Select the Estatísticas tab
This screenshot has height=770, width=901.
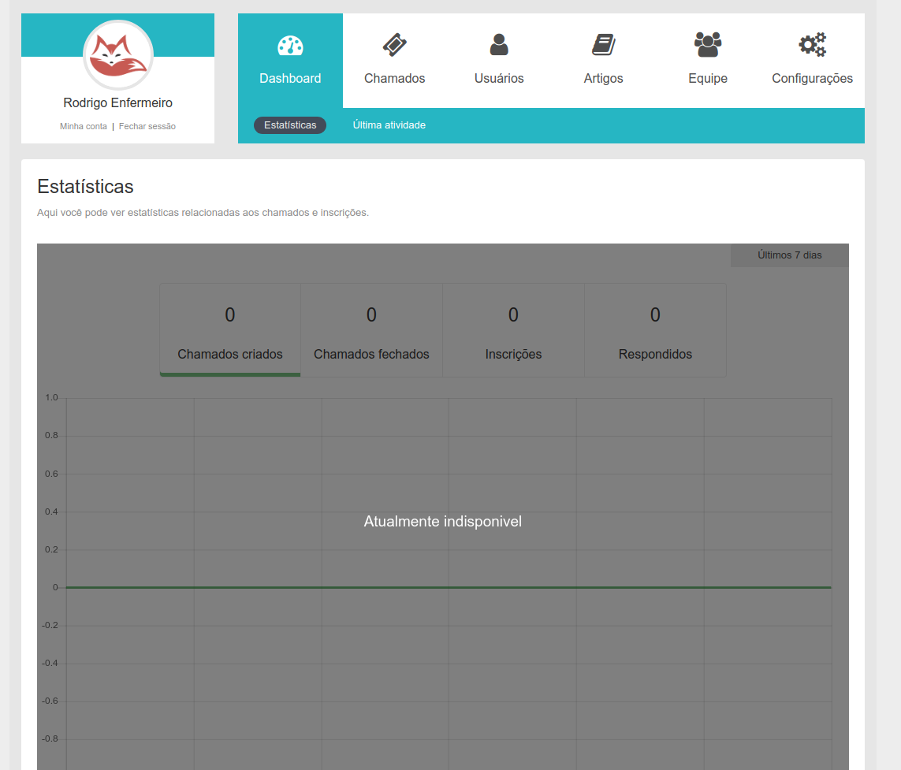[290, 125]
